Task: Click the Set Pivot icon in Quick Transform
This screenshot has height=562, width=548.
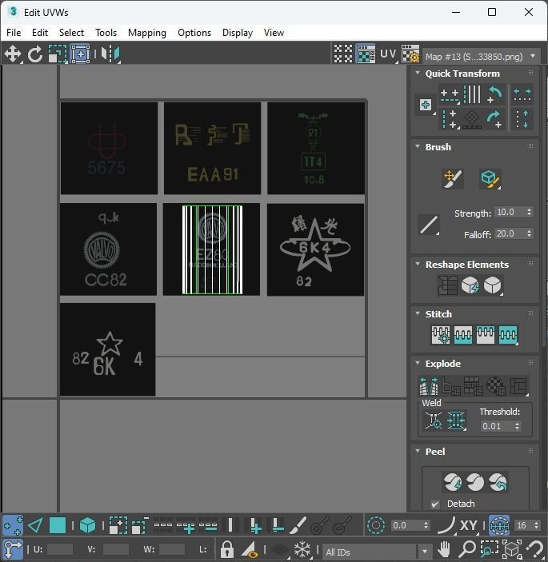Action: click(x=426, y=105)
